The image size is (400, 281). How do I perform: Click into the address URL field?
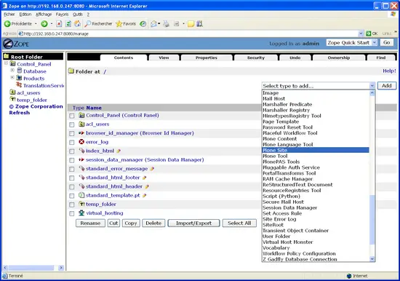(188, 33)
